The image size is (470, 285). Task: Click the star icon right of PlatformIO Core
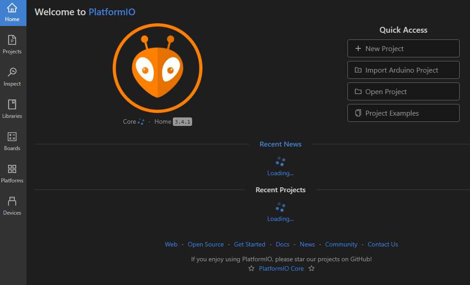tap(312, 268)
